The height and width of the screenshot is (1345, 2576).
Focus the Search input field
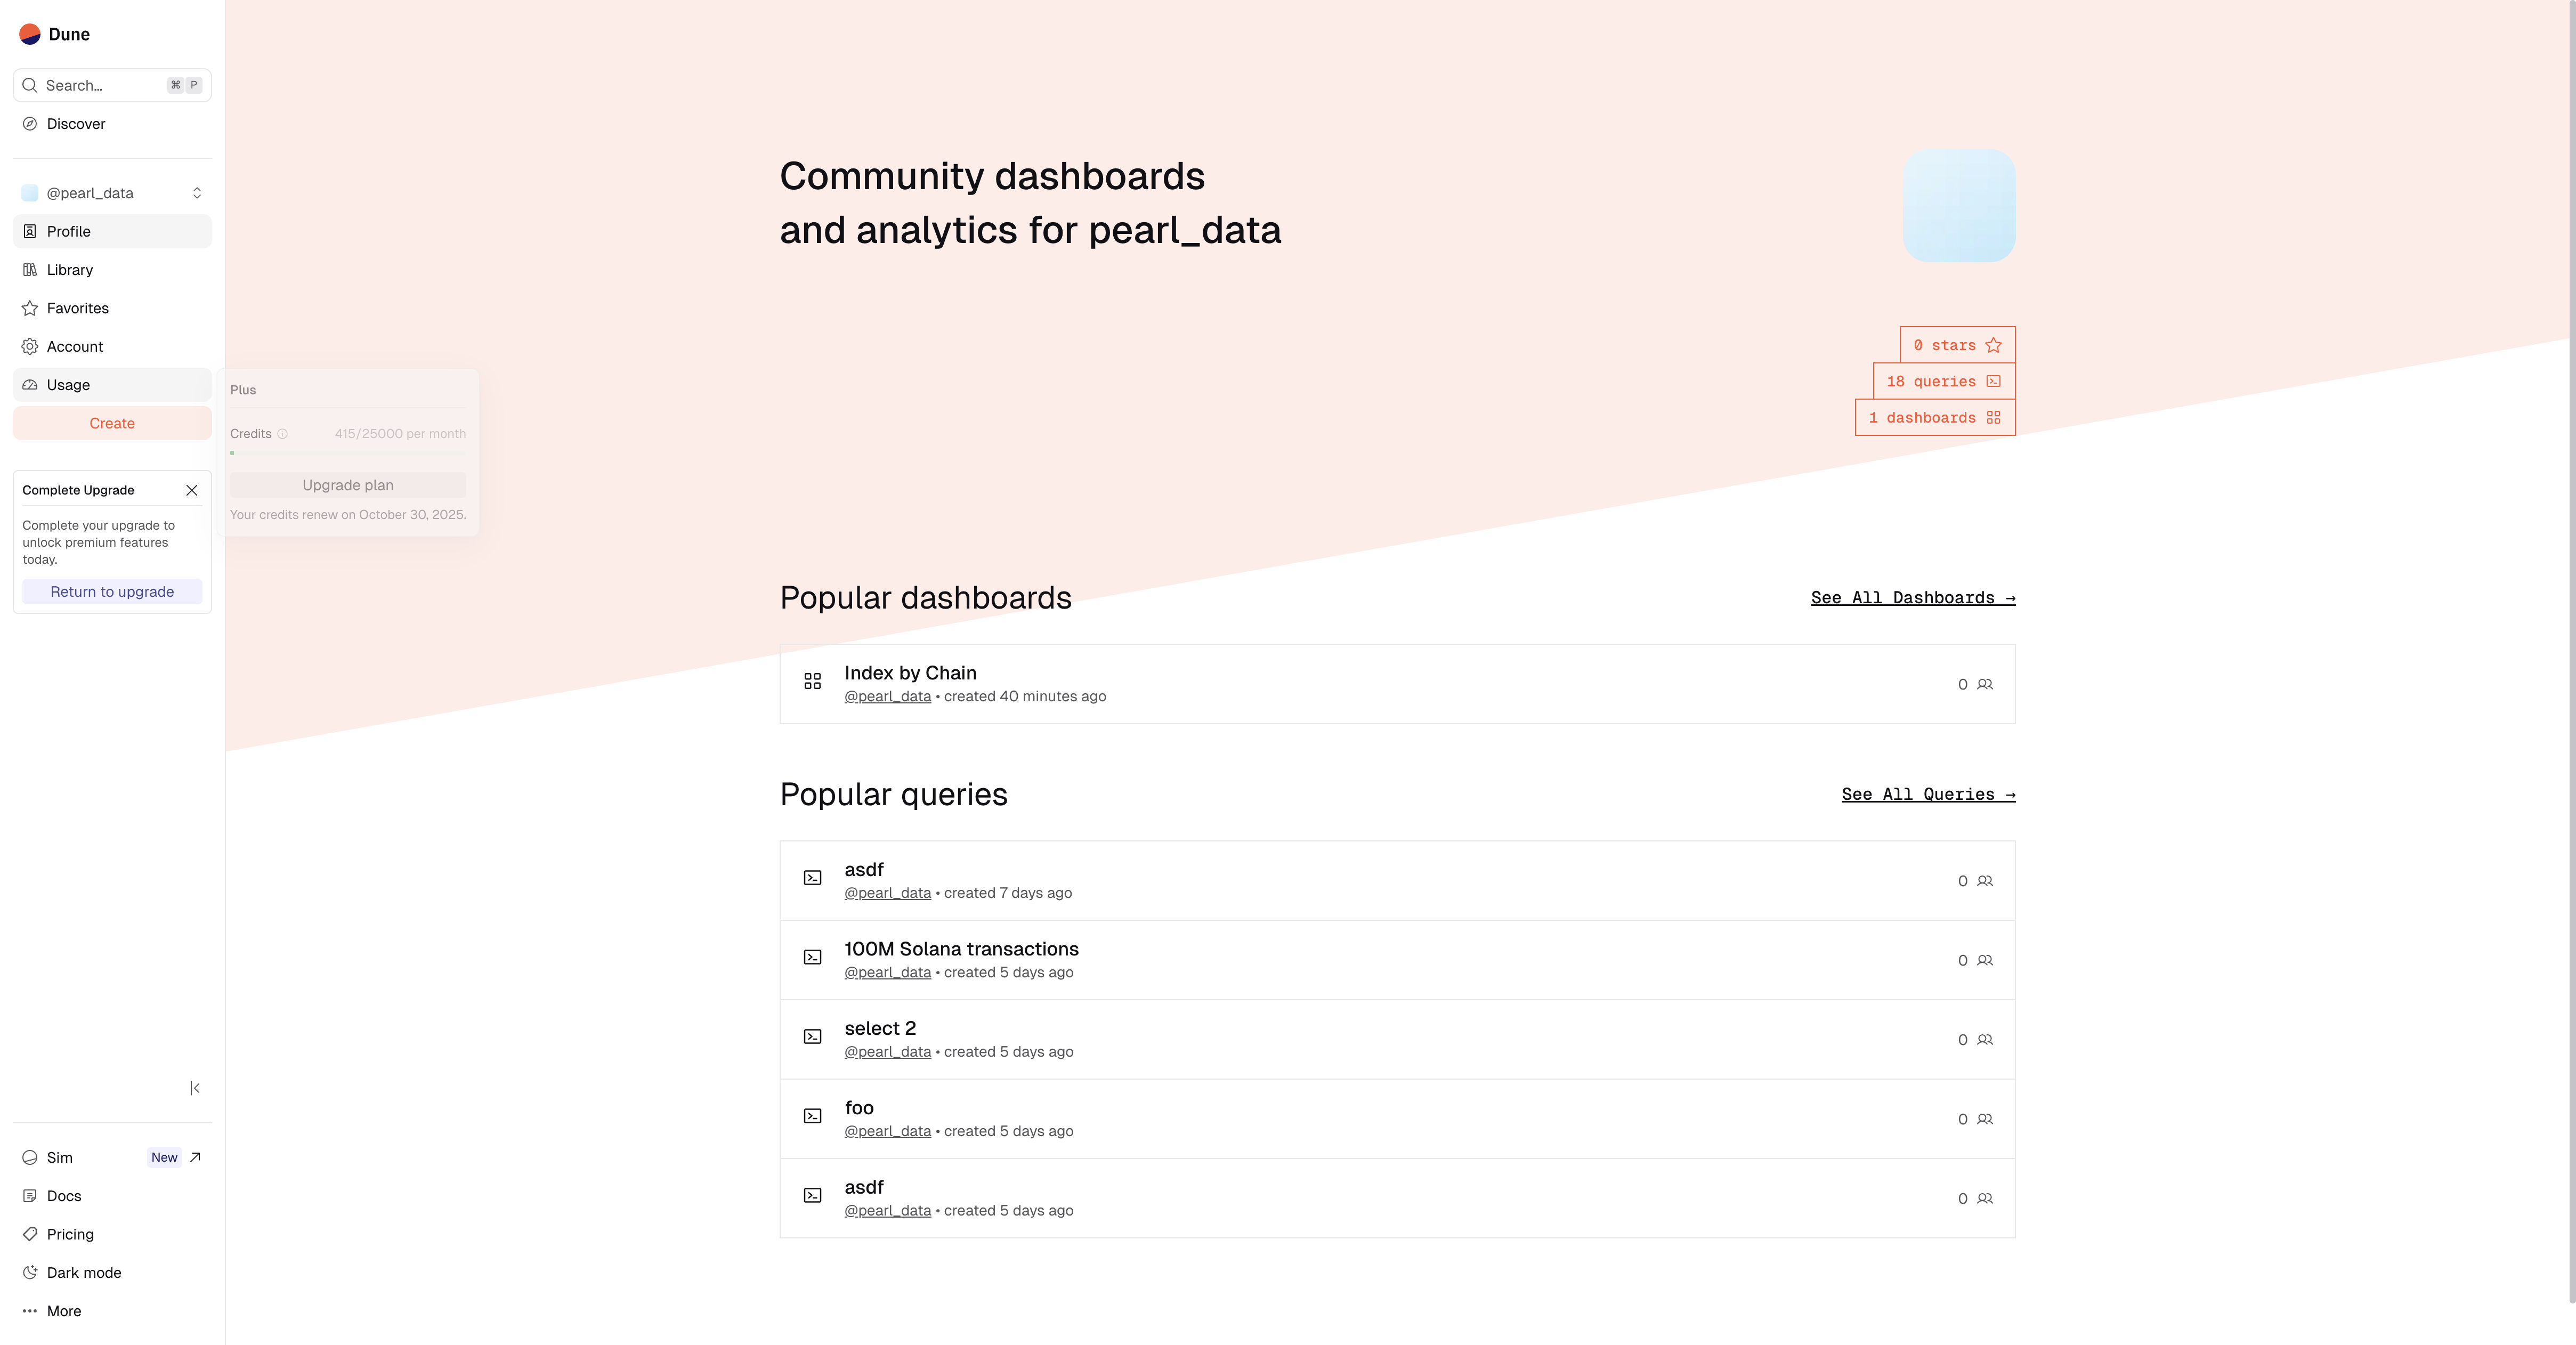click(100, 86)
